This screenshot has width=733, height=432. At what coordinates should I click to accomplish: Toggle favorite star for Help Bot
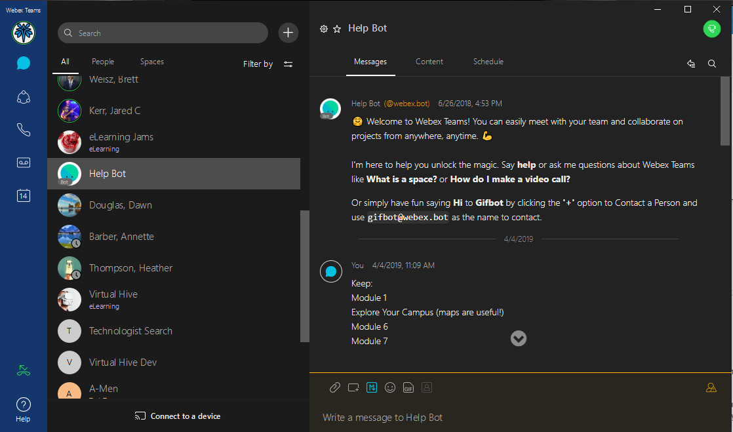click(337, 29)
